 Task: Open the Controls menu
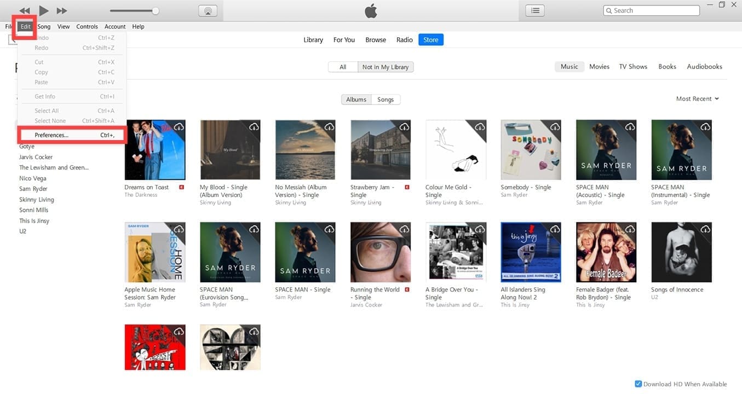click(87, 26)
